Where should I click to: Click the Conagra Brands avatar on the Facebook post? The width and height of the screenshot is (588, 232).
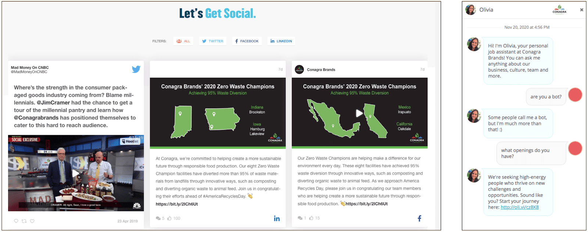[299, 69]
